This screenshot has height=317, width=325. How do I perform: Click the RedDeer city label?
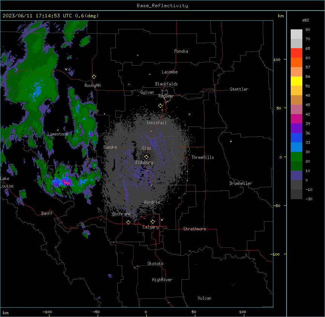pos(166,96)
